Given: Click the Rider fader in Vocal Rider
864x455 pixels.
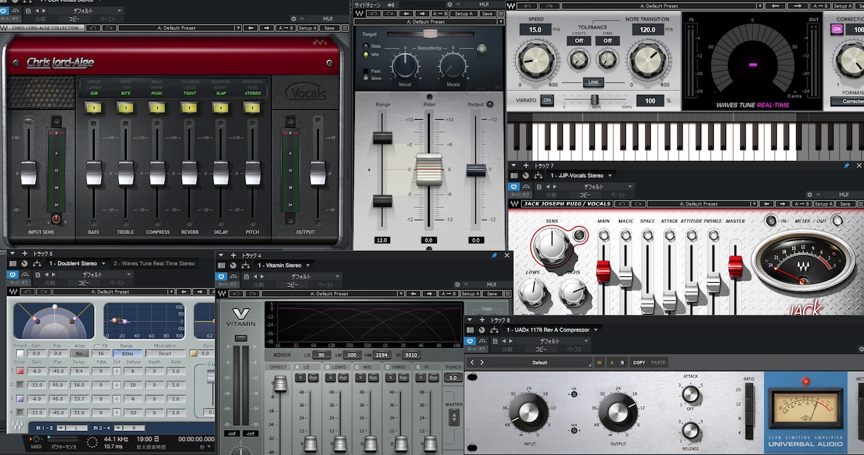Looking at the screenshot, I should click(428, 170).
